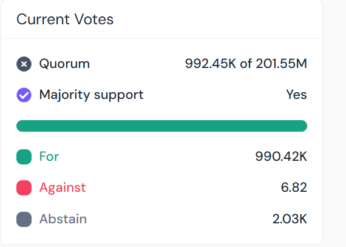Select the Abstain vote label
The width and height of the screenshot is (346, 247).
coord(63,219)
